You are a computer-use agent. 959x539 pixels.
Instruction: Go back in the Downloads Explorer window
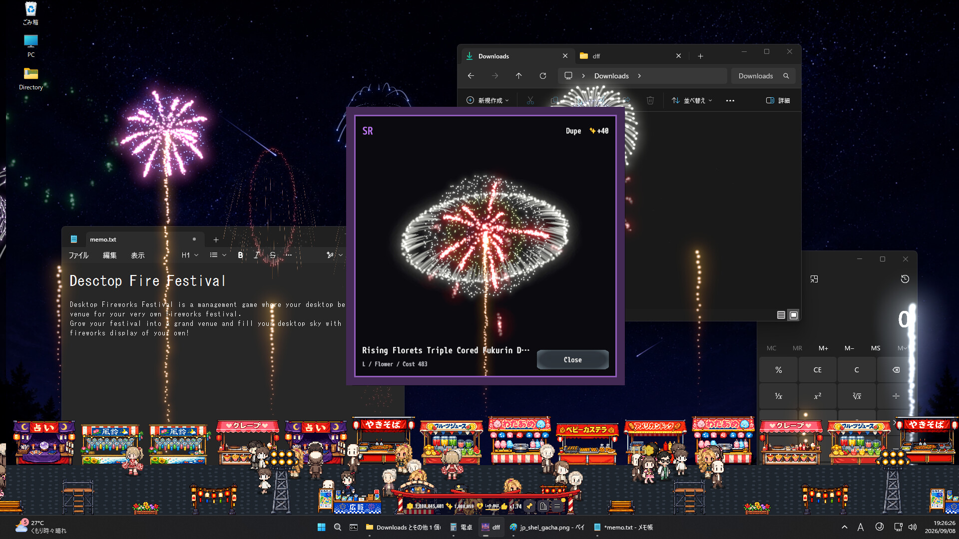[x=471, y=76]
